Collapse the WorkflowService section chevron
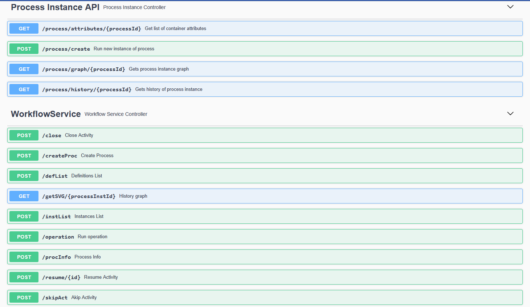Screen dimensions: 530x307 point(510,114)
